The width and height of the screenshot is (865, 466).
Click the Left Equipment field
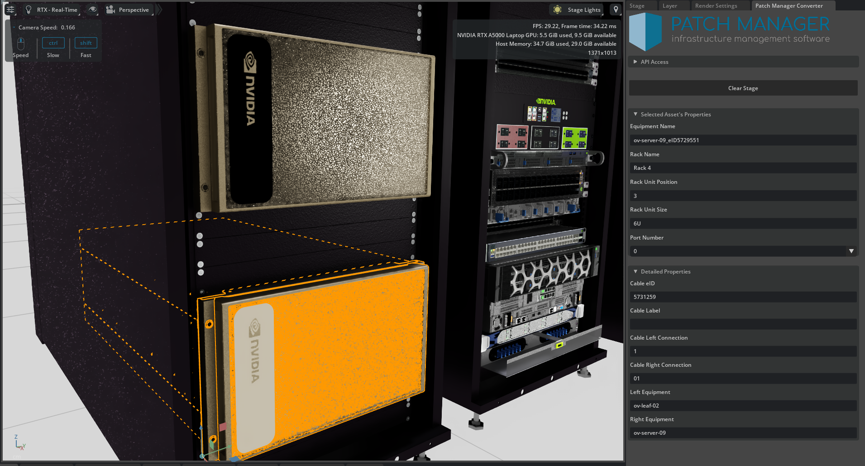tap(743, 406)
